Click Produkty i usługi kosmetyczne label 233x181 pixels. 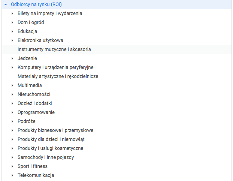[50, 148]
